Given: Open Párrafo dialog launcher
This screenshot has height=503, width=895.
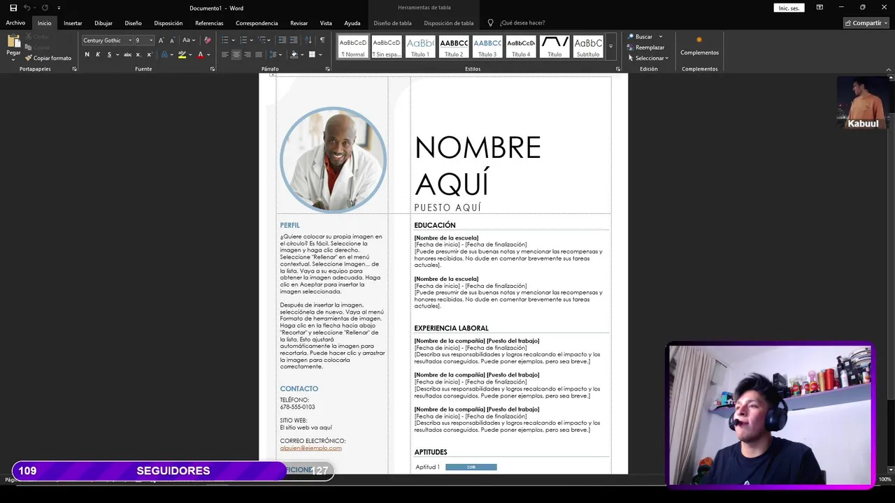Looking at the screenshot, I should [x=327, y=69].
